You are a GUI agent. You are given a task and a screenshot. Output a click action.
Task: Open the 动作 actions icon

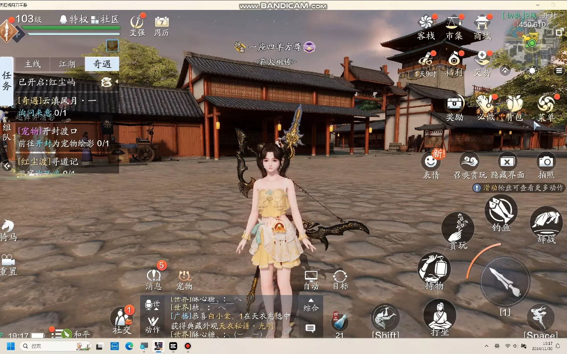pos(153,324)
